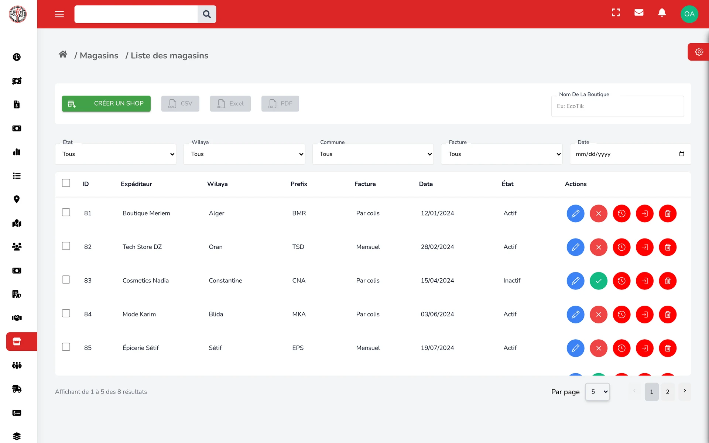The width and height of the screenshot is (709, 443).
Task: Click login-as arrow icon for Épicerie Sétif
Action: (645, 348)
